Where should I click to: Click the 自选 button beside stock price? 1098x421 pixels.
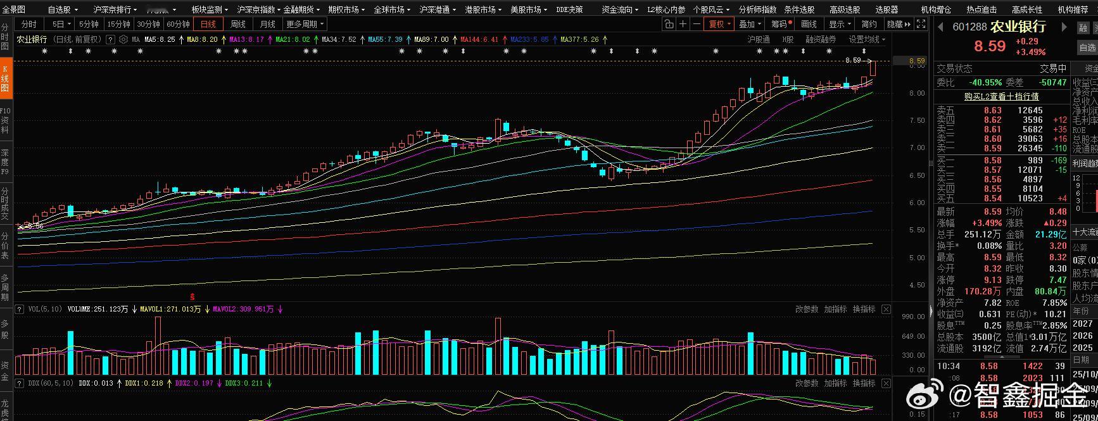pos(1087,47)
